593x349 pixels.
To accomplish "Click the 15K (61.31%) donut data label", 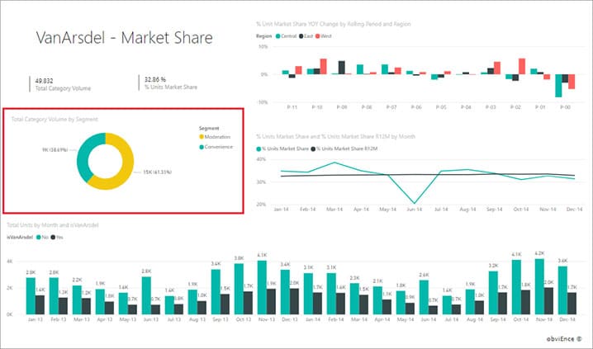I will click(x=157, y=172).
